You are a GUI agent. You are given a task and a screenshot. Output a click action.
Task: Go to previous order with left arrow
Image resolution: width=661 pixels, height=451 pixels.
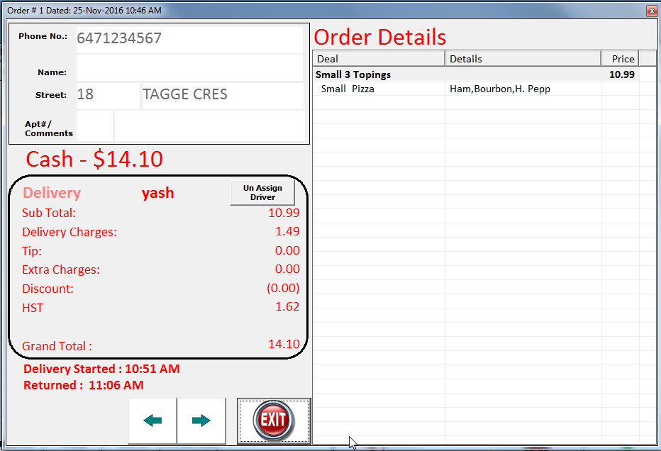pyautogui.click(x=152, y=421)
